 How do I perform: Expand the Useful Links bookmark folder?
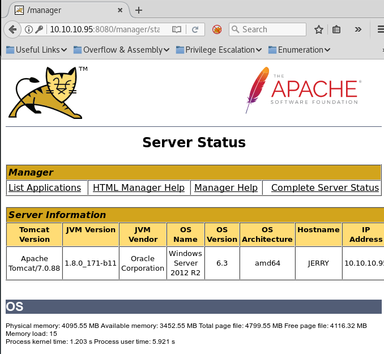[x=36, y=50]
